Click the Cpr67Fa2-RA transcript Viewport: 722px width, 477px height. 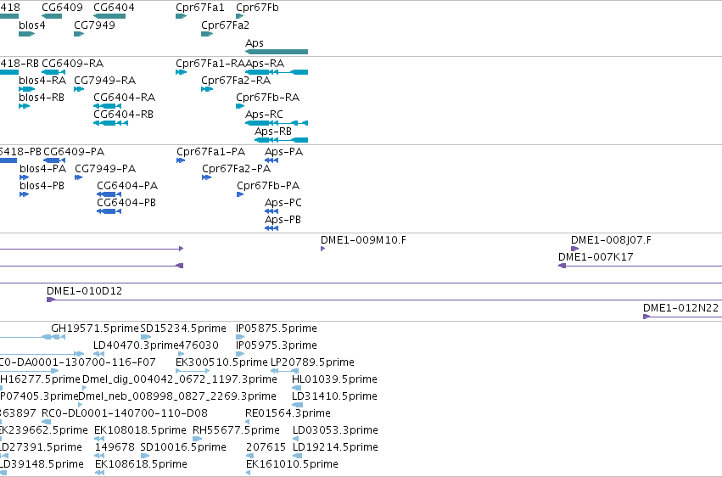click(207, 89)
